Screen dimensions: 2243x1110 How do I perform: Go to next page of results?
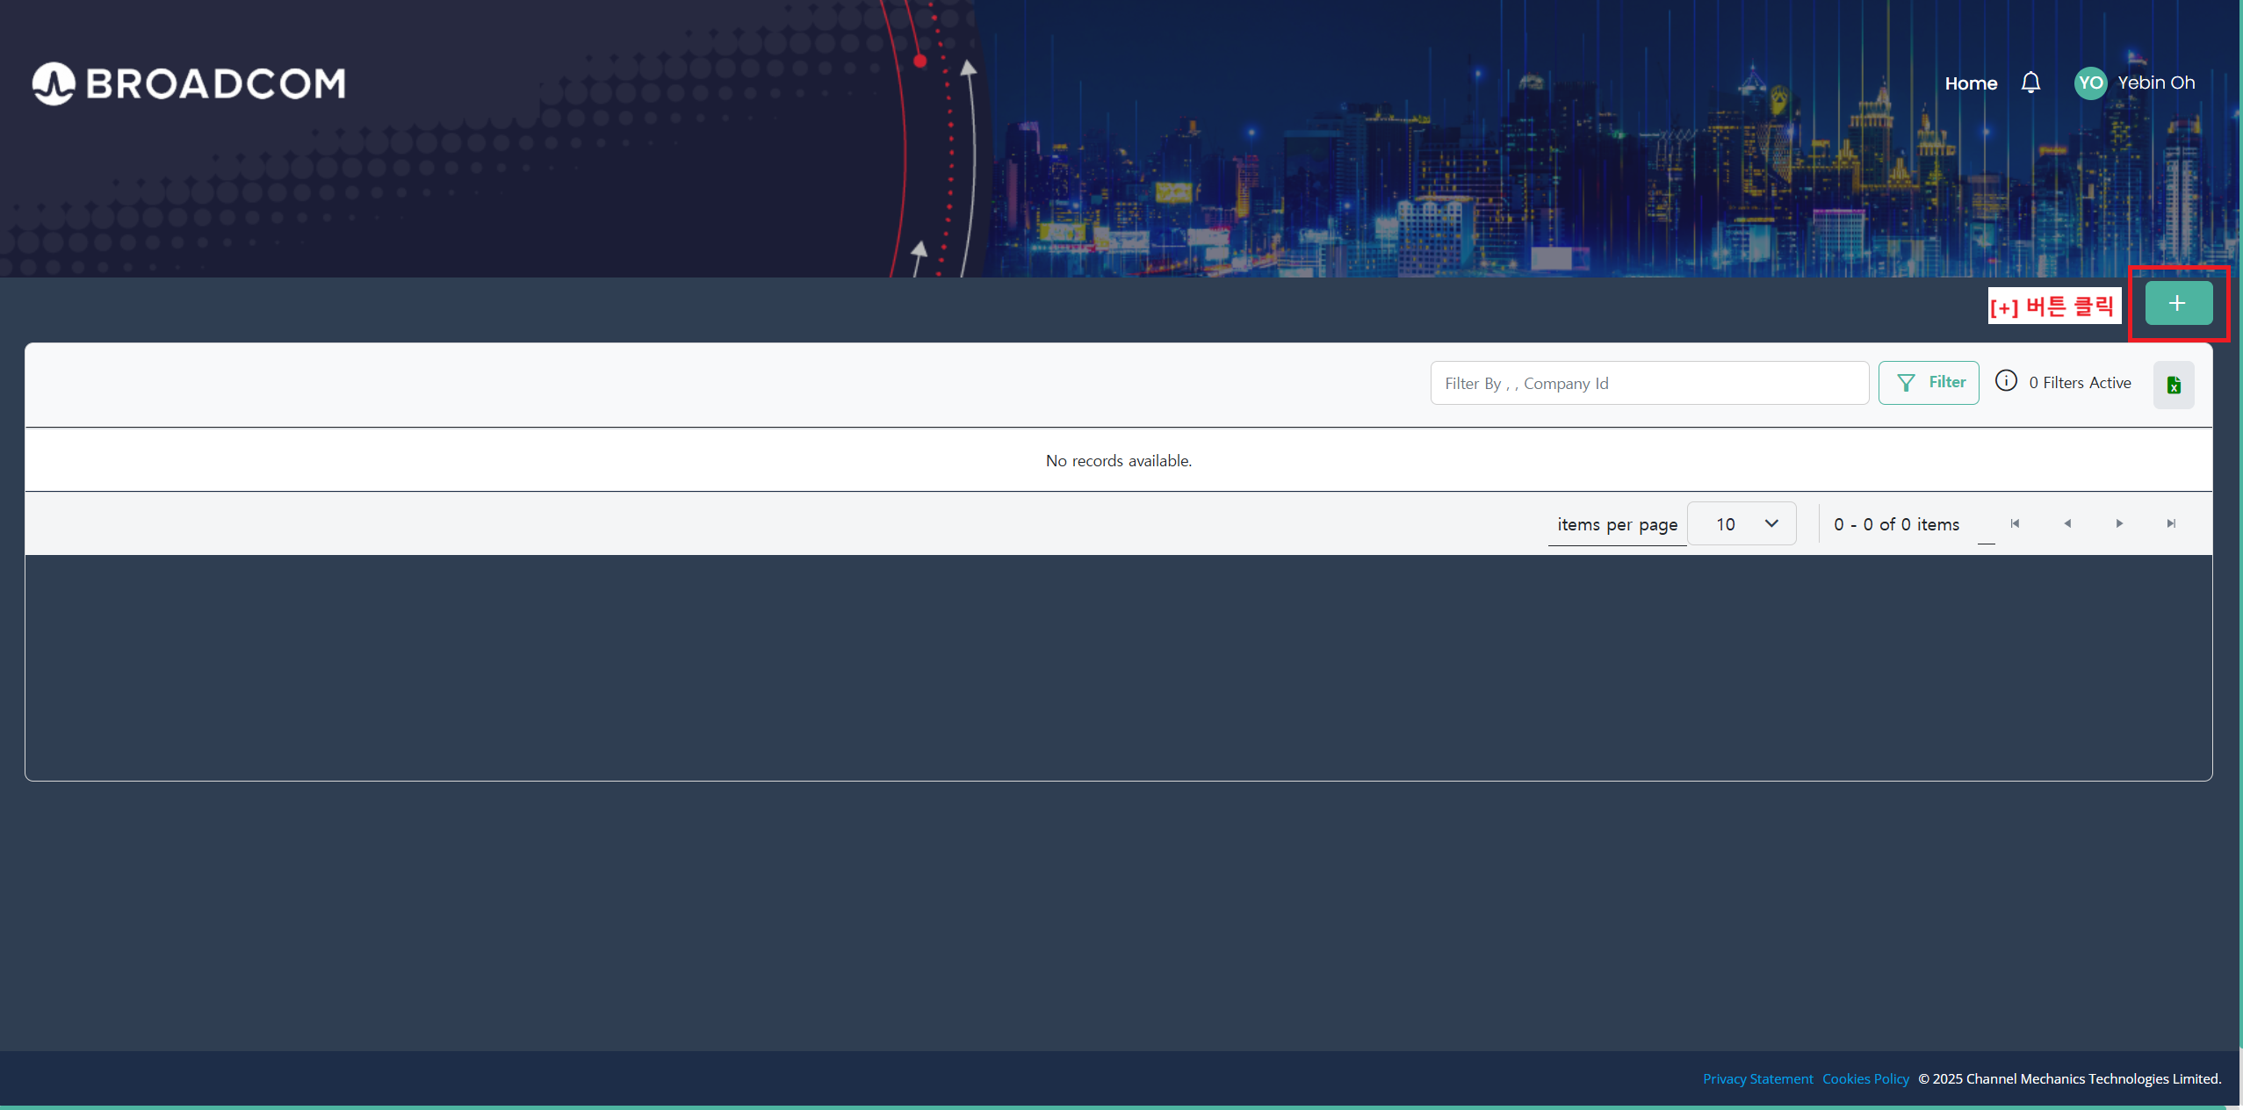[x=2119, y=523]
